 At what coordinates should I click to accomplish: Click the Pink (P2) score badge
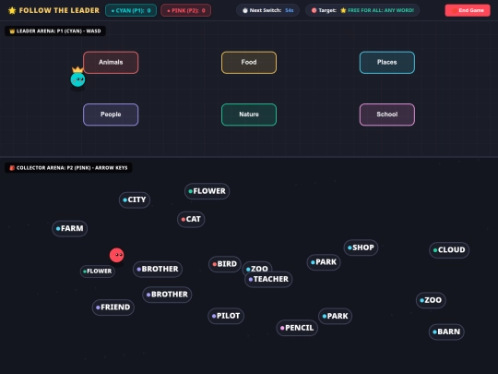(185, 10)
